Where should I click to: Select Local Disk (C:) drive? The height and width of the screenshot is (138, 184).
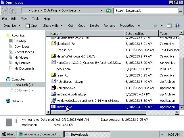click(24, 85)
